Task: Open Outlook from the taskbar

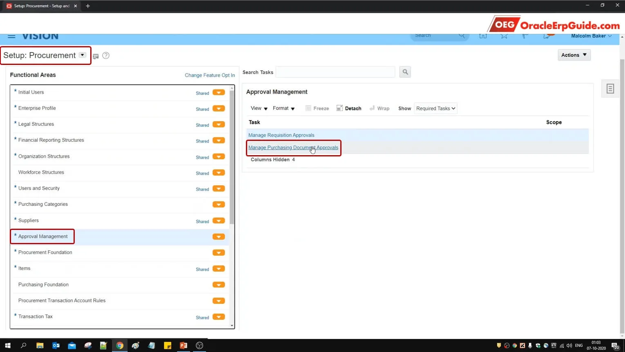Action: 56,345
